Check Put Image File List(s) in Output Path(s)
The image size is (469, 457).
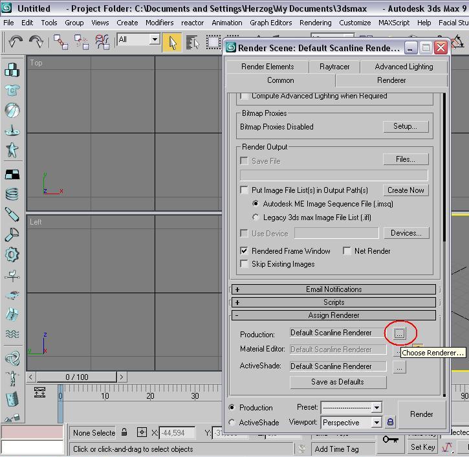[244, 190]
